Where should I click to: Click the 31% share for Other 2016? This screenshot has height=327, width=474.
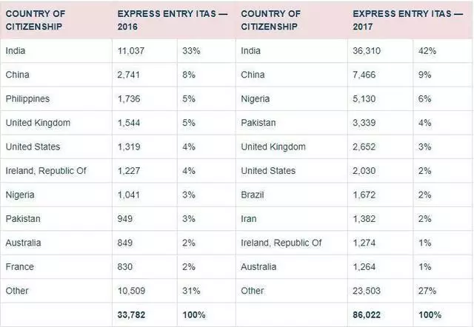[x=192, y=291]
